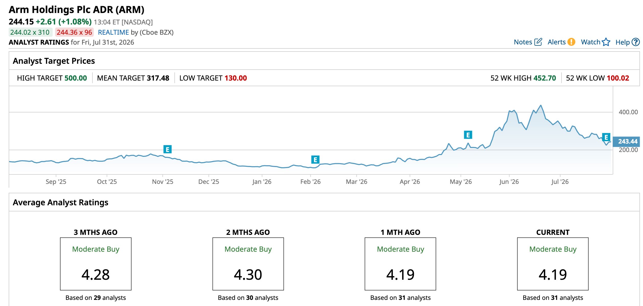Click the REALTIME link
Image resolution: width=643 pixels, height=306 pixels.
113,32
